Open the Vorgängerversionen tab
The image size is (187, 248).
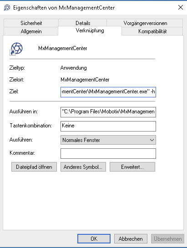click(145, 23)
